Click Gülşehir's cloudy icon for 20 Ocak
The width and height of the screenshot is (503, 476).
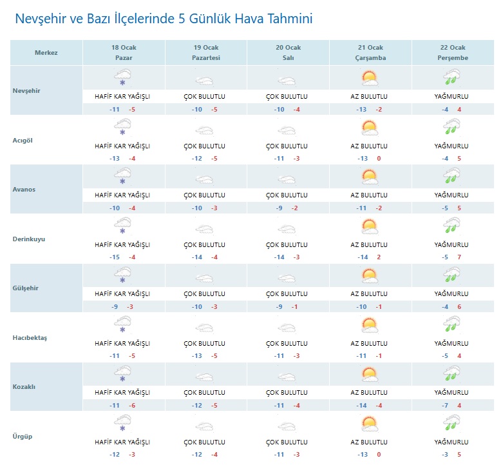[x=287, y=278]
